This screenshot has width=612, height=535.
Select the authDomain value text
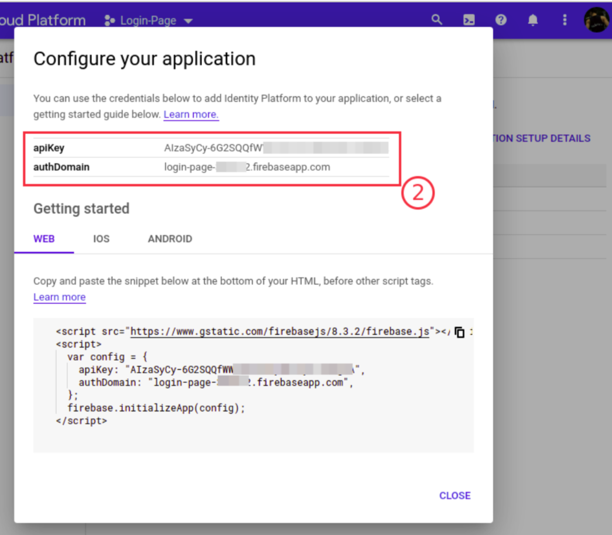click(247, 167)
